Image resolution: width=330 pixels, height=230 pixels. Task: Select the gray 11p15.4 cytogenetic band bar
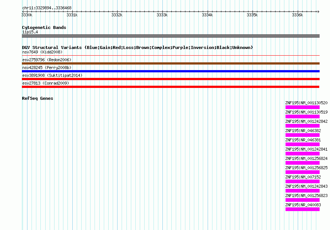point(171,36)
